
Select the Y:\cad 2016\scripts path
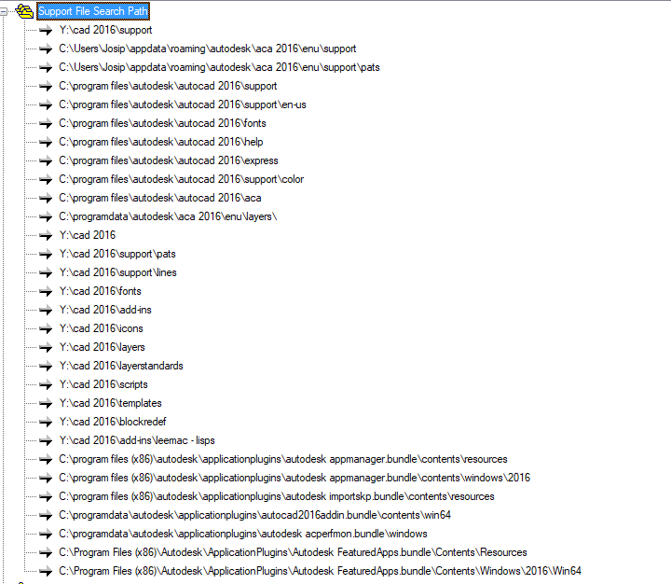pos(103,384)
